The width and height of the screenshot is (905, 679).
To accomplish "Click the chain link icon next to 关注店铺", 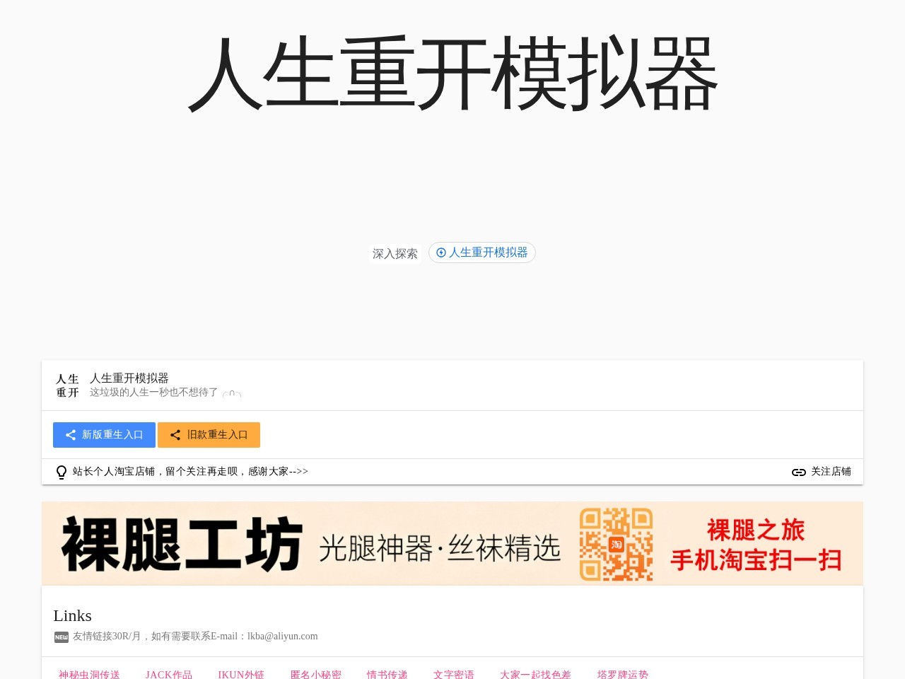I will [x=798, y=472].
